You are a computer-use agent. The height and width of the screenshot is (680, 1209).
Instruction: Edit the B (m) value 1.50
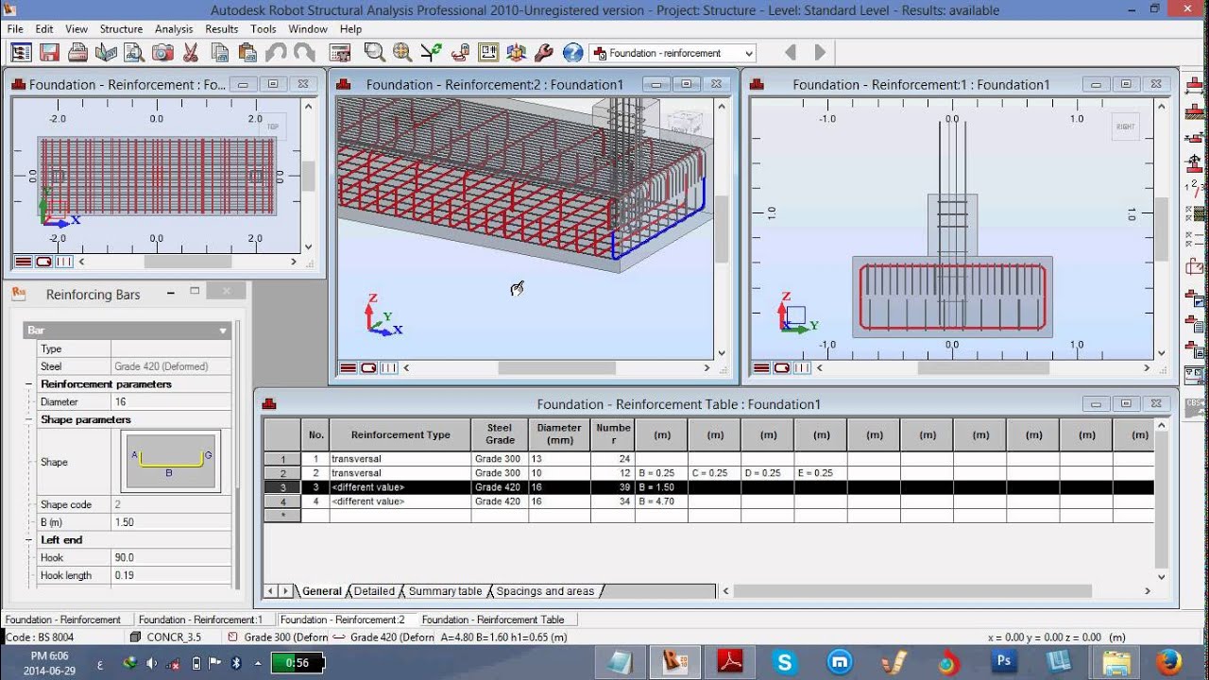(171, 522)
